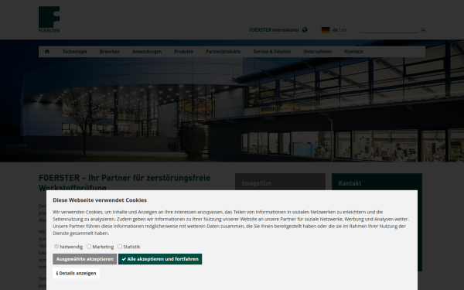
Task: Open the Partnerprodukte menu
Action: 223,52
